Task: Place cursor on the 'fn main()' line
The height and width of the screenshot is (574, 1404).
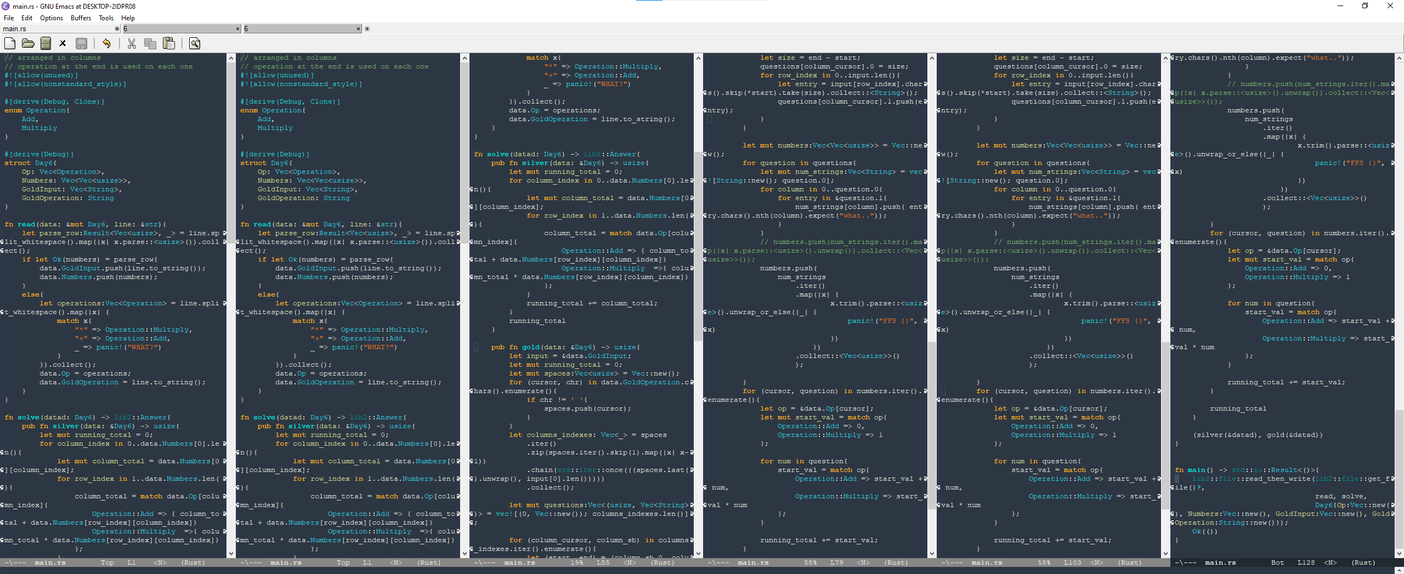Action: pos(1247,470)
